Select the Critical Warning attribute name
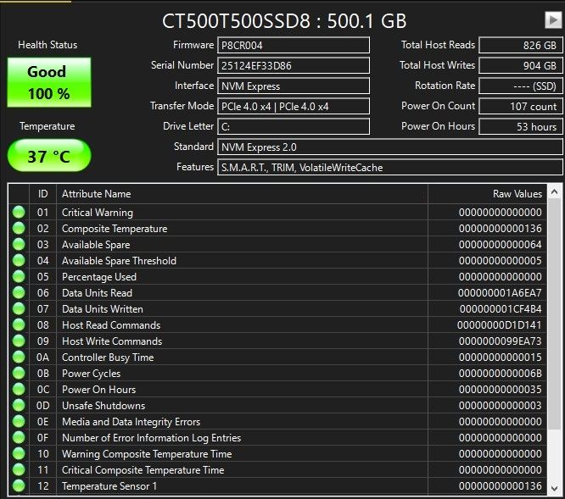 coord(98,213)
